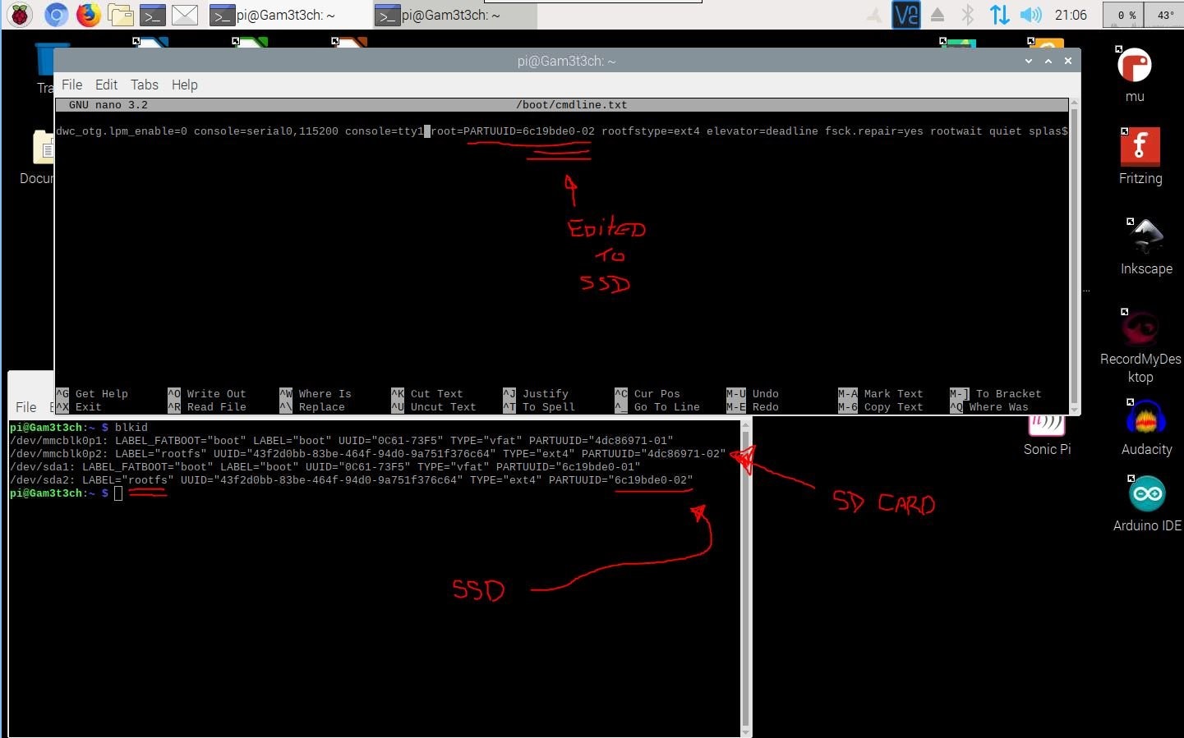Viewport: 1184px width, 738px height.
Task: Maximize the nano terminal window
Action: pyautogui.click(x=1048, y=61)
